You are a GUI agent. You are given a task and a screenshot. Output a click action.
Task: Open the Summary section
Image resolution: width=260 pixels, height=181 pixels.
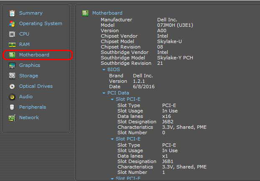pos(31,13)
